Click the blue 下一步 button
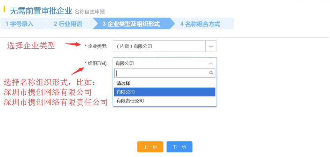 click(x=179, y=147)
